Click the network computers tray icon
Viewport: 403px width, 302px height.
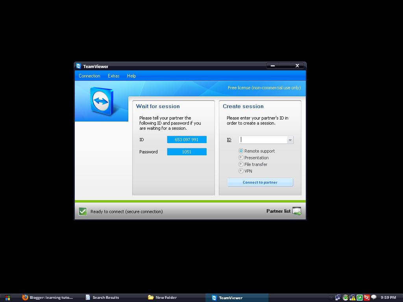(x=338, y=298)
